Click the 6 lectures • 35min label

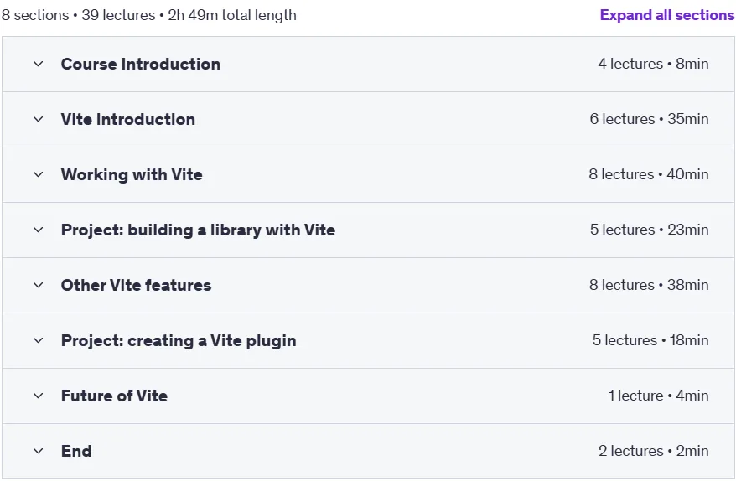[649, 119]
